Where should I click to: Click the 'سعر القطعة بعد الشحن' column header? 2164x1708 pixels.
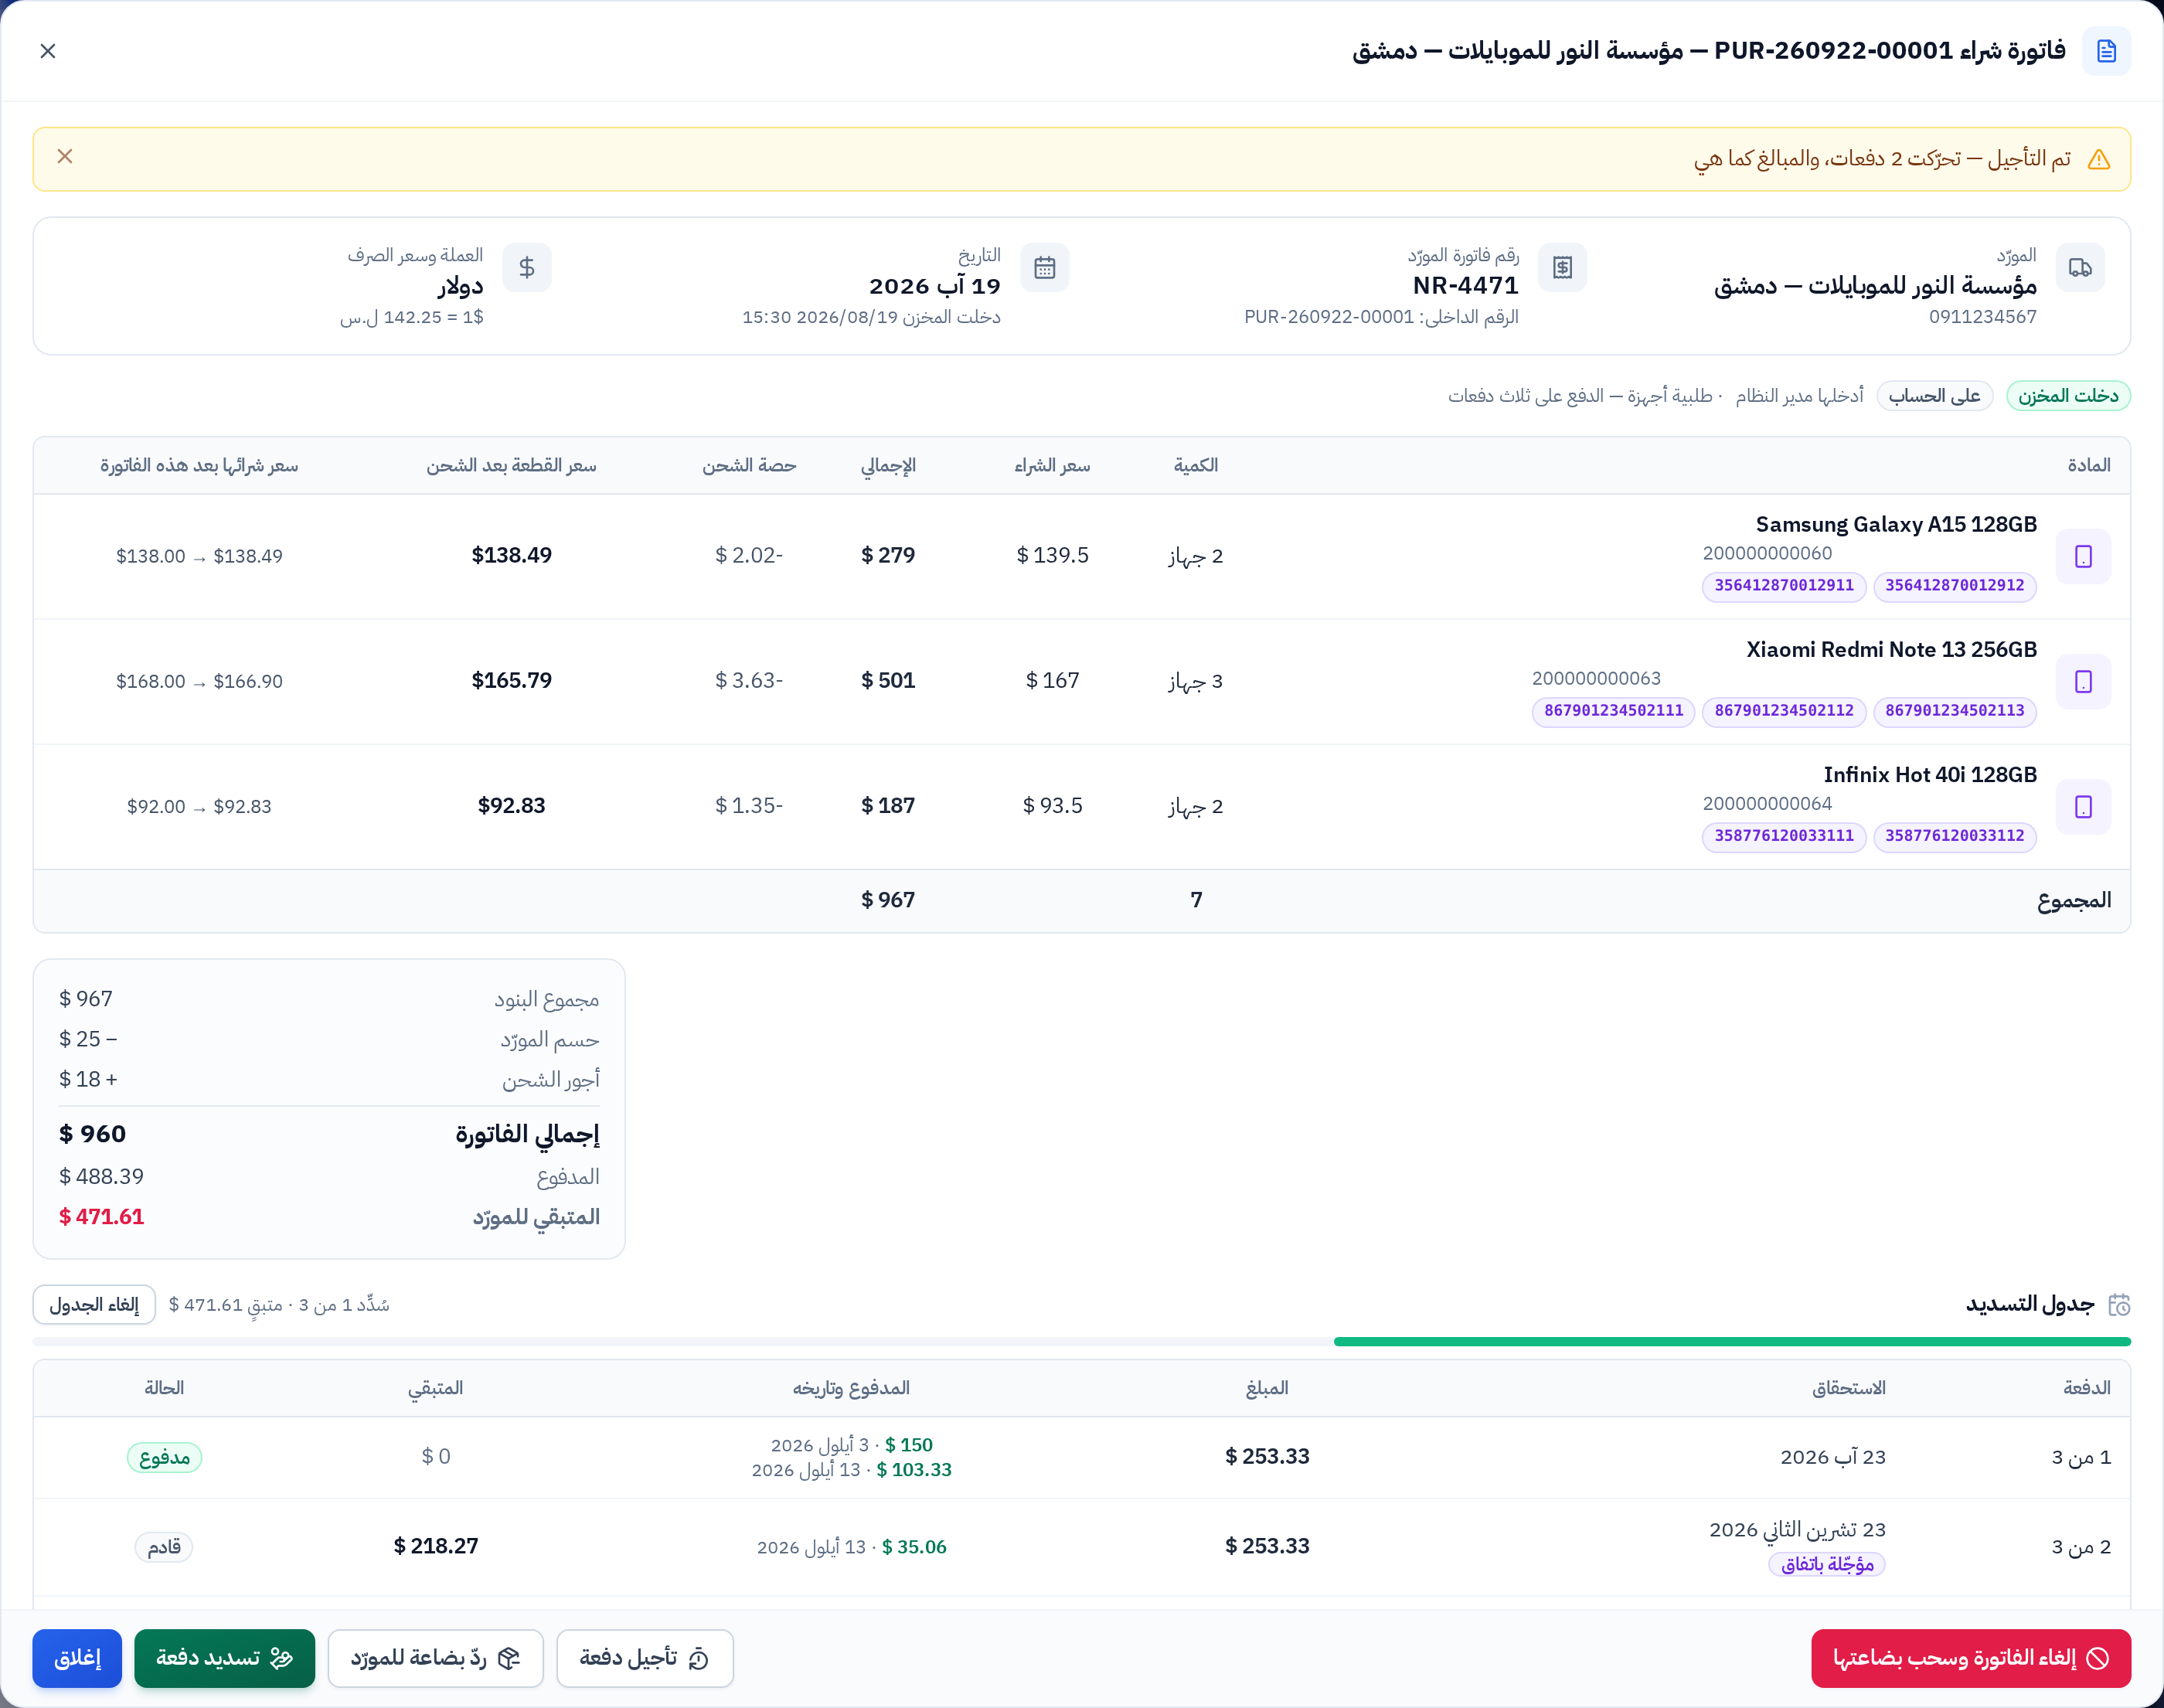point(511,465)
